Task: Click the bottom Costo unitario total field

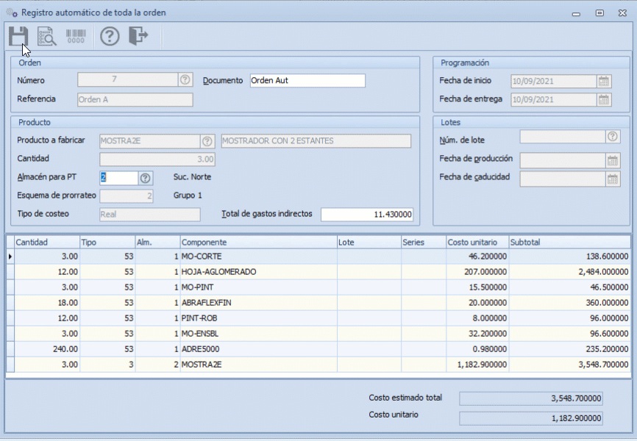Action: pos(531,418)
